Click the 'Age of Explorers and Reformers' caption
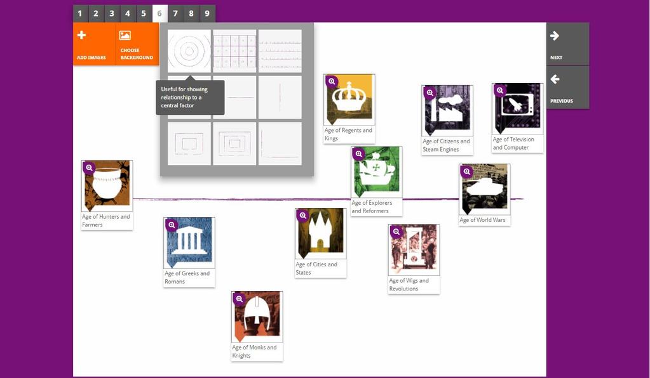 coord(372,207)
